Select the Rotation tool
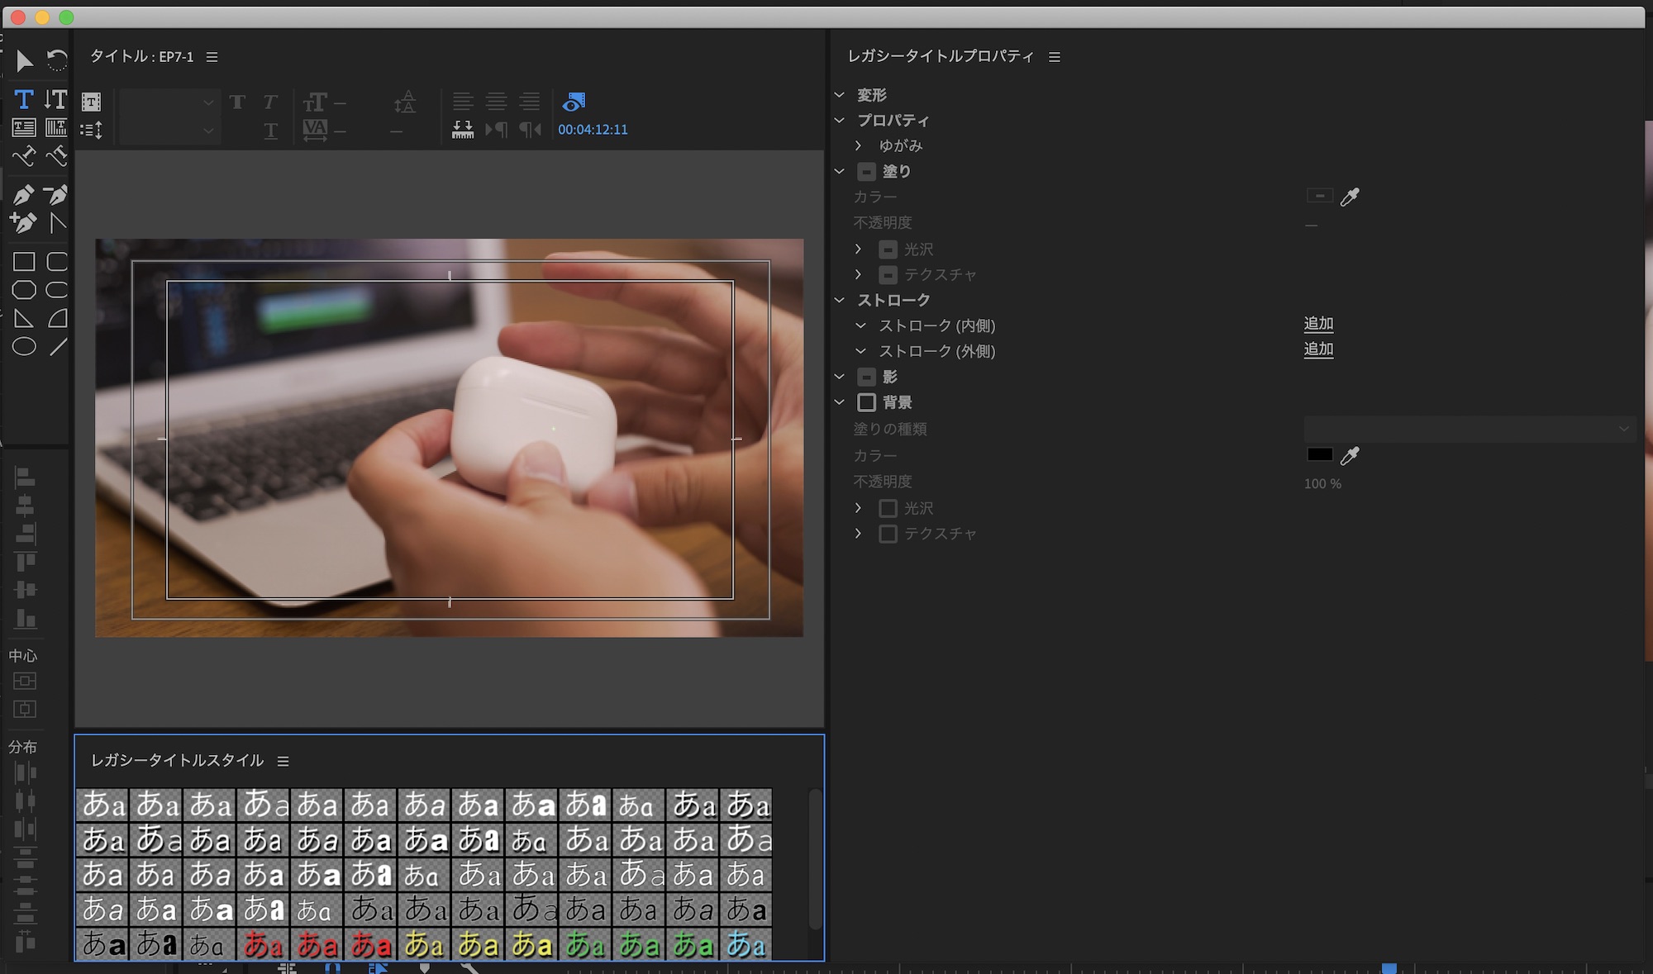 click(57, 60)
